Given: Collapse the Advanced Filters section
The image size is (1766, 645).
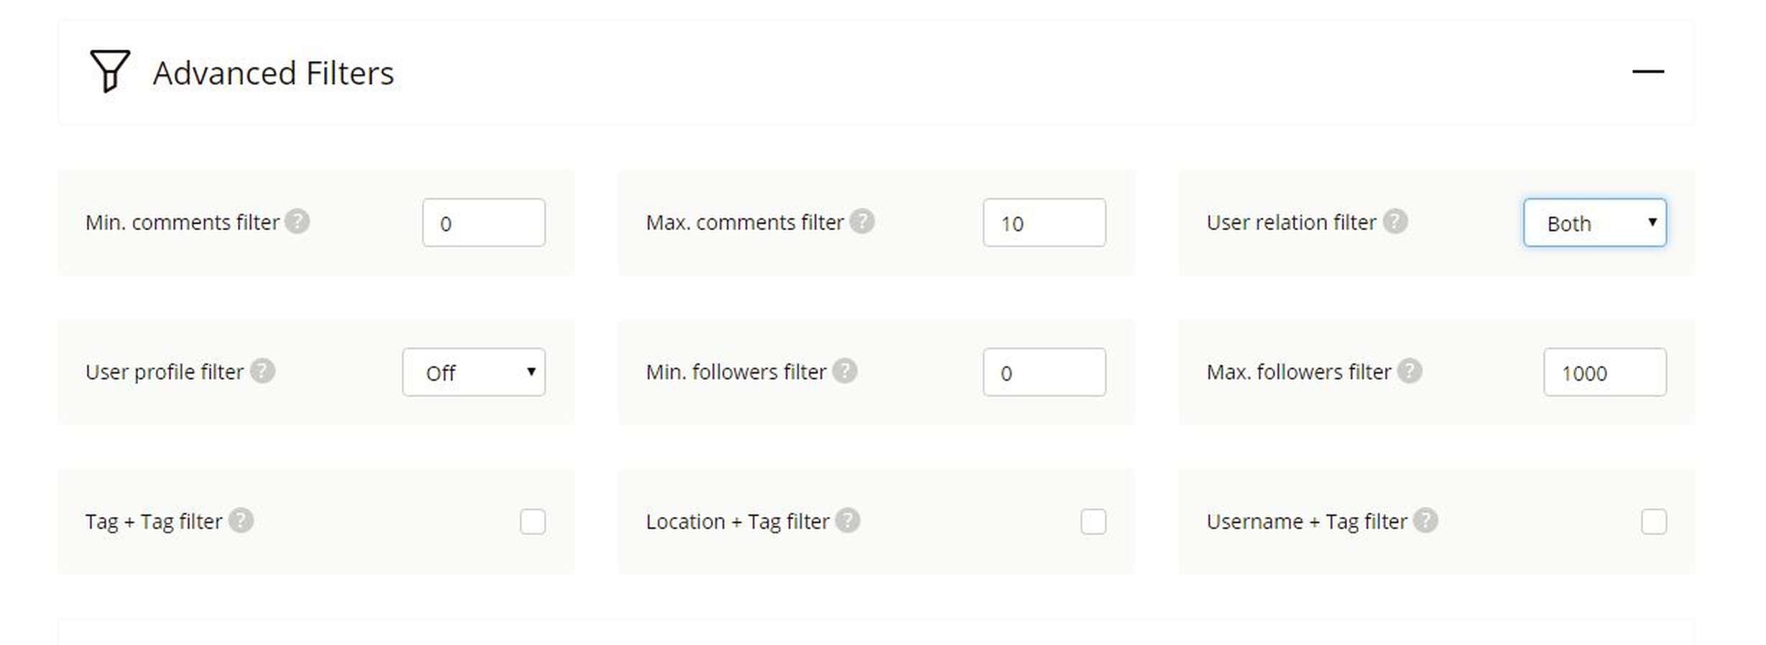Looking at the screenshot, I should 1647,72.
